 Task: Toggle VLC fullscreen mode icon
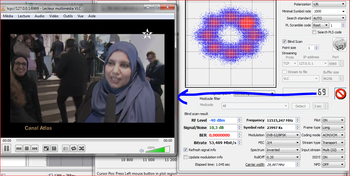(x=46, y=148)
